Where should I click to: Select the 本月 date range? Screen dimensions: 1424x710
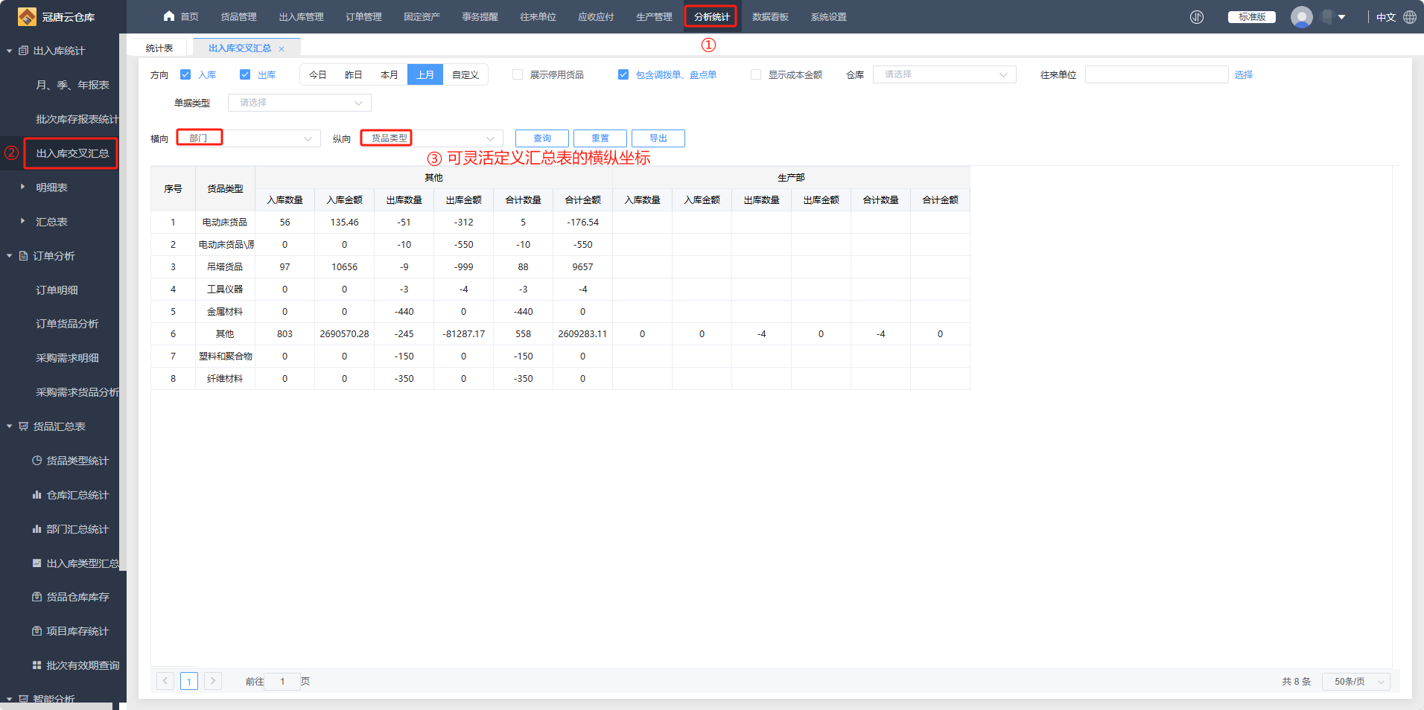pos(390,74)
